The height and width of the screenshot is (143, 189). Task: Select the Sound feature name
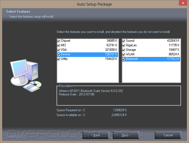coord(130,41)
